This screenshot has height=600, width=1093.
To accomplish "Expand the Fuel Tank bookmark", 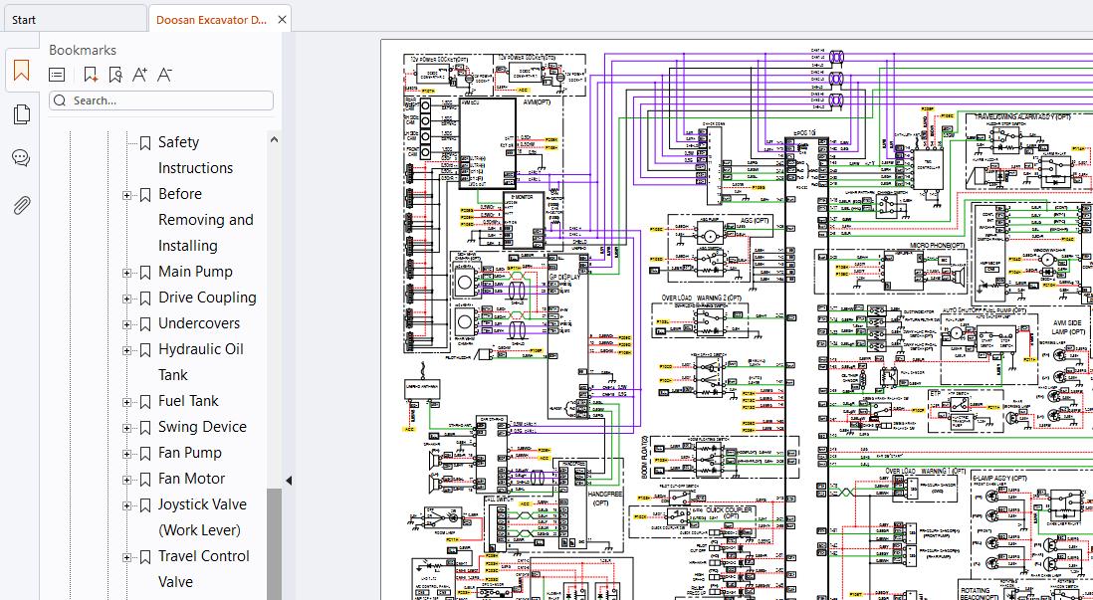I will pyautogui.click(x=126, y=402).
